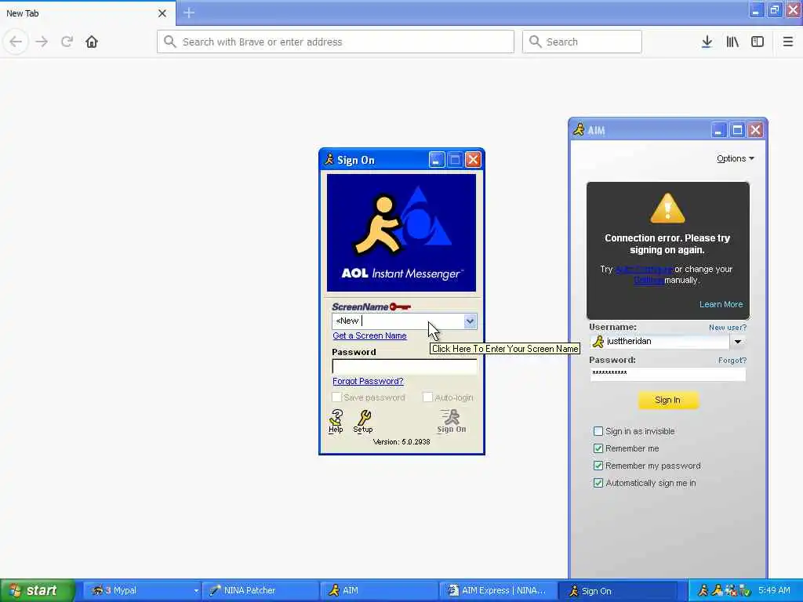
Task: Open the Learn More link
Action: (x=721, y=304)
